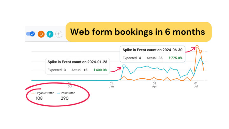The height and width of the screenshot is (129, 229).
Task: Click the teal 'P' segment icon
Action: 50,34
